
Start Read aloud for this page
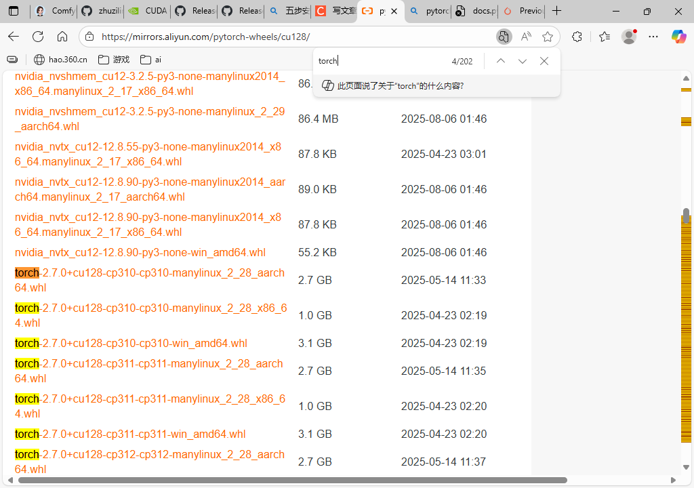point(525,37)
